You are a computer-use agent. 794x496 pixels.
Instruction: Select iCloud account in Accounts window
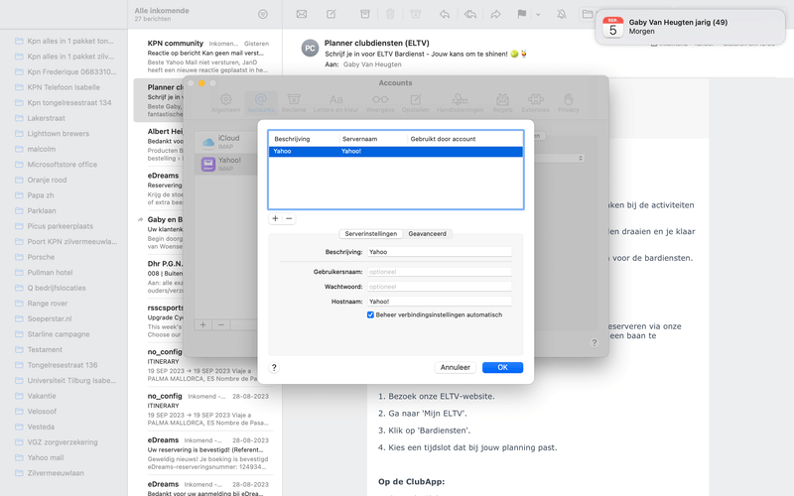[226, 142]
